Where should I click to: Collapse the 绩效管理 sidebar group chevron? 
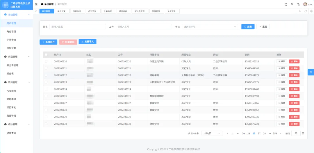point(28,124)
